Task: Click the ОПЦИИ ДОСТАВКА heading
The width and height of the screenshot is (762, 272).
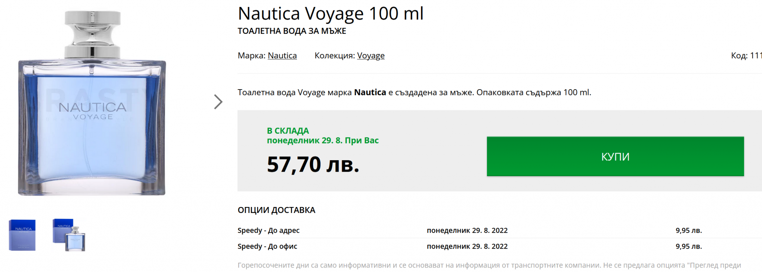Action: click(276, 210)
